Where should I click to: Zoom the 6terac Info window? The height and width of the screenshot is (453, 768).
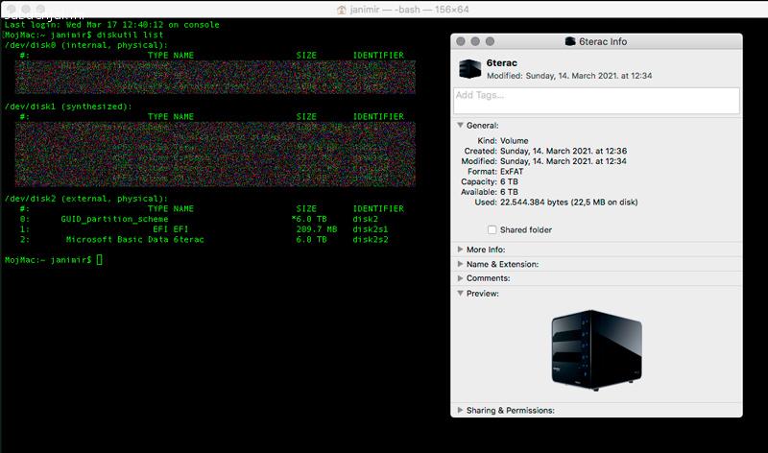coord(490,41)
